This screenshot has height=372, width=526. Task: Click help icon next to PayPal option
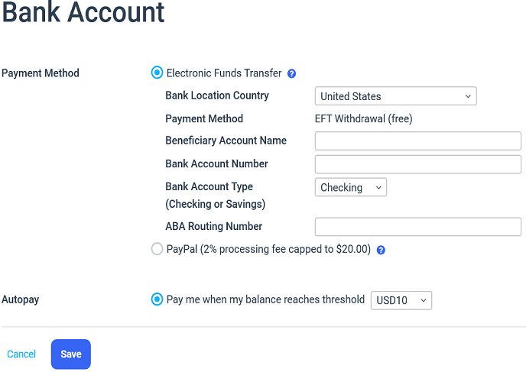coord(381,250)
